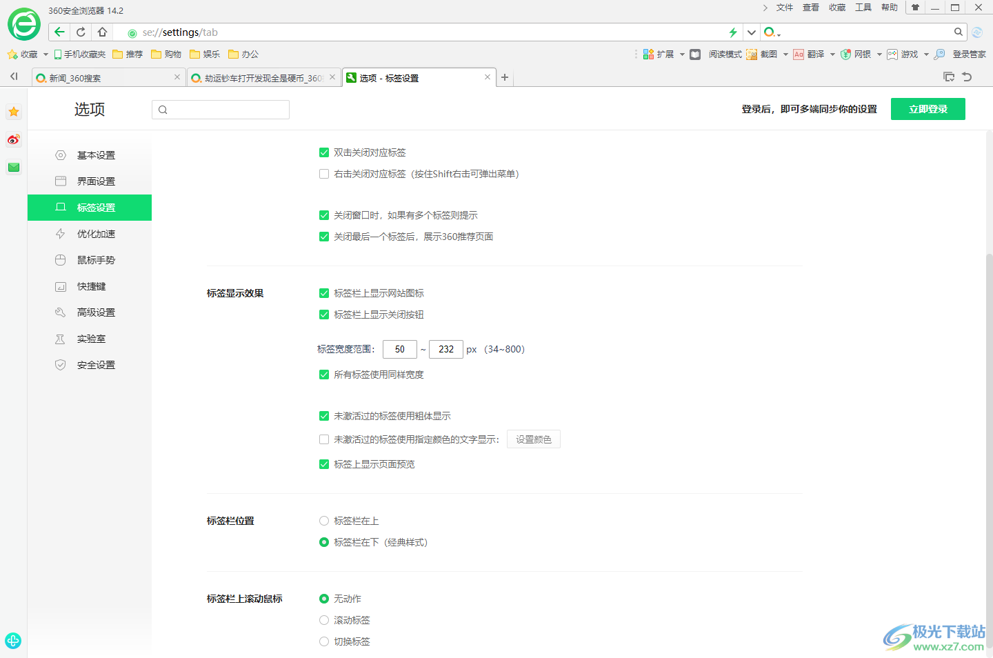
Task: Open the mail icon in left sidebar
Action: 14,167
